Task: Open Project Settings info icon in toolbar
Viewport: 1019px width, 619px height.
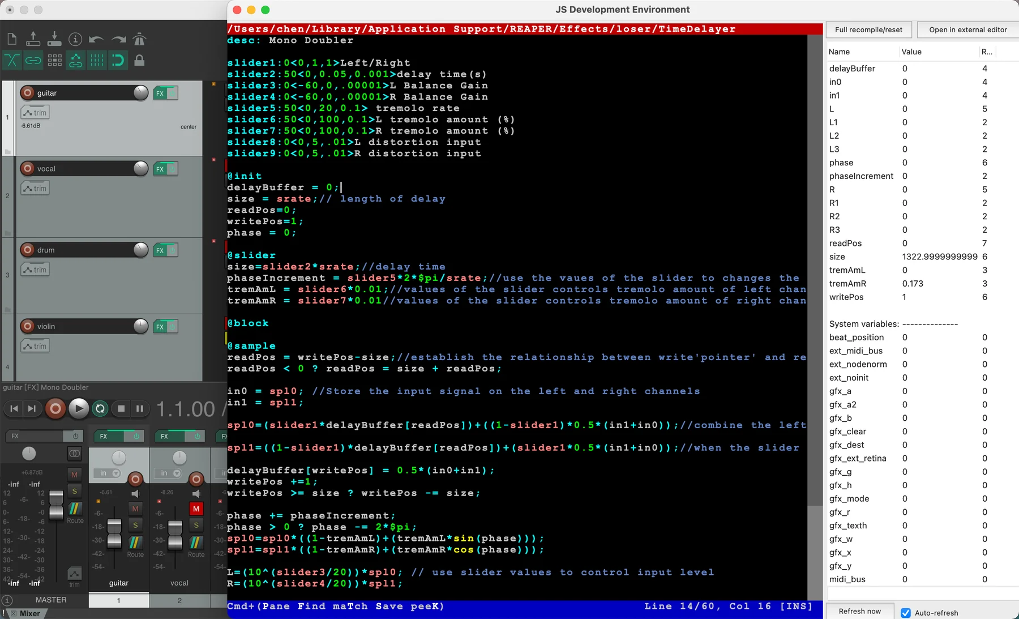Action: coord(75,39)
